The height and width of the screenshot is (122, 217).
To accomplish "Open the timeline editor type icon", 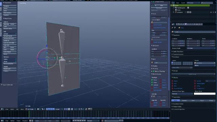I will click(2, 121).
